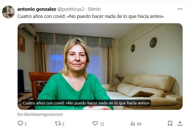
Task: Open antonio gonzalez's profile avatar
Action: pyautogui.click(x=8, y=12)
